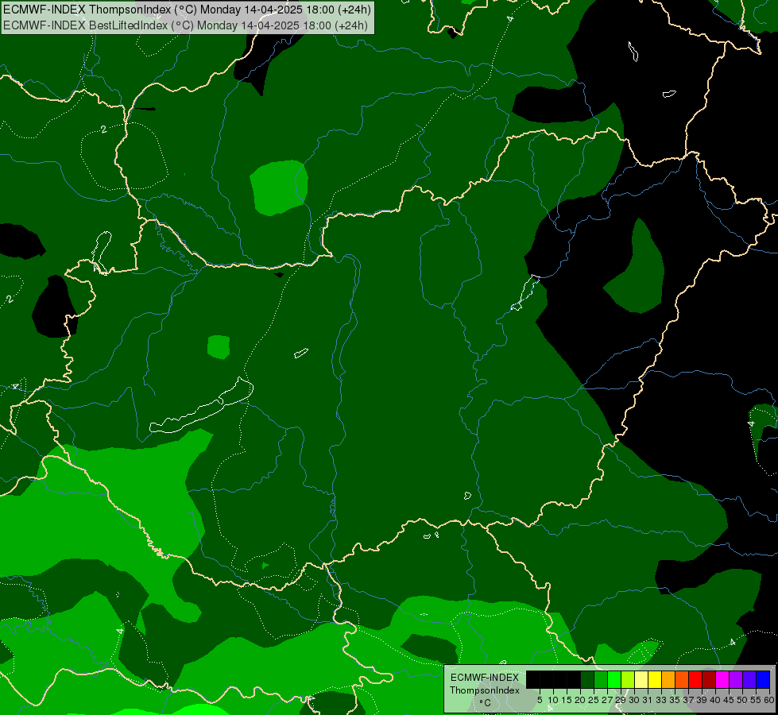Click 'ECMWF-INDEX' text in the legend box
This screenshot has height=715, width=778.
click(x=485, y=678)
